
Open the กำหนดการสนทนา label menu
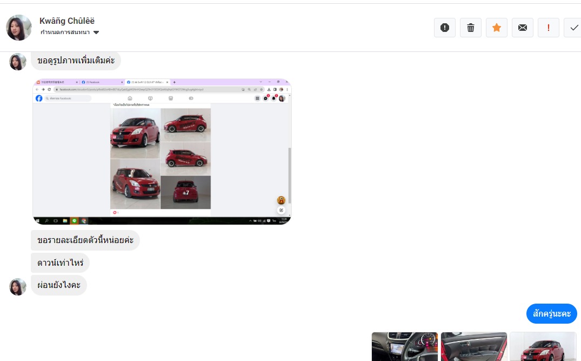[66, 32]
